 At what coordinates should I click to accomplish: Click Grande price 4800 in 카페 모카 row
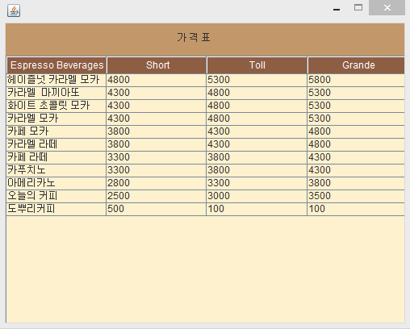[356, 131]
